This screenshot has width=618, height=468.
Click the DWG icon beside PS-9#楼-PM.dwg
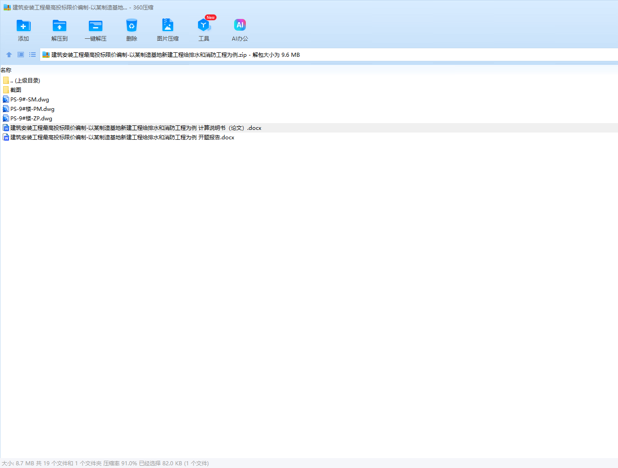point(6,109)
